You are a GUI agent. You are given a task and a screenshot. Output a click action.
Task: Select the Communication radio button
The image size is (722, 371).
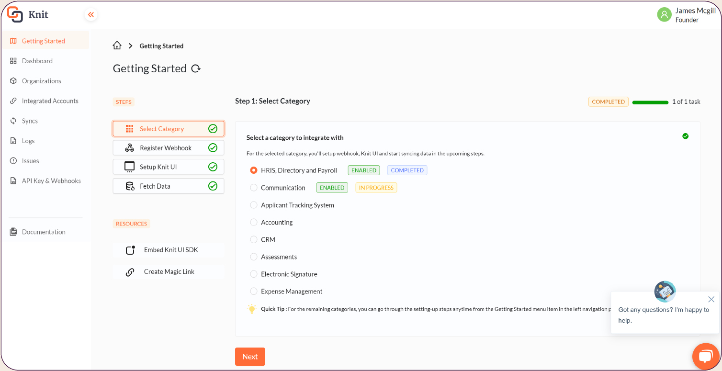point(254,188)
